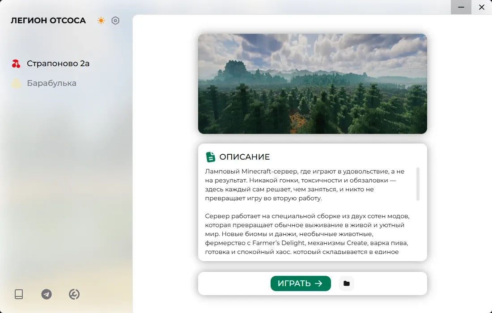492x313 pixels.
Task: Click the cherry icon beside Страпоново 2а
Action: 16,63
